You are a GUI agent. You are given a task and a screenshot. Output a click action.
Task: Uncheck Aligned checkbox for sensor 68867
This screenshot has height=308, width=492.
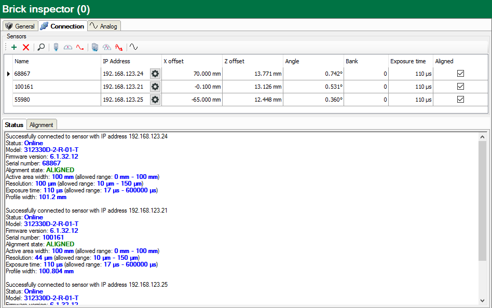coord(460,74)
